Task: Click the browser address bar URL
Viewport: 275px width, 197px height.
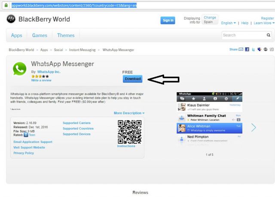Action: coord(74,6)
